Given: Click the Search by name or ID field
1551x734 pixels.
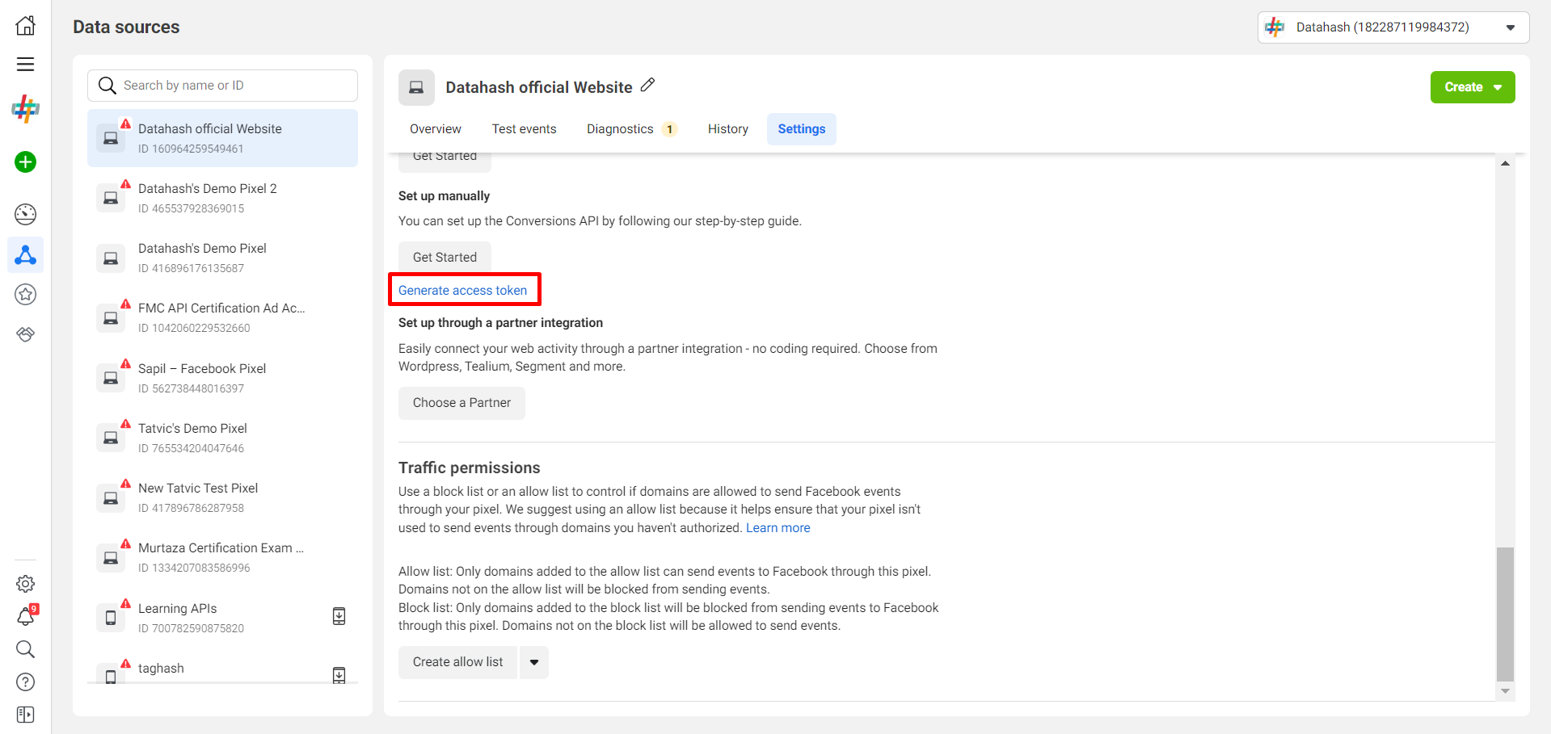Looking at the screenshot, I should point(222,86).
